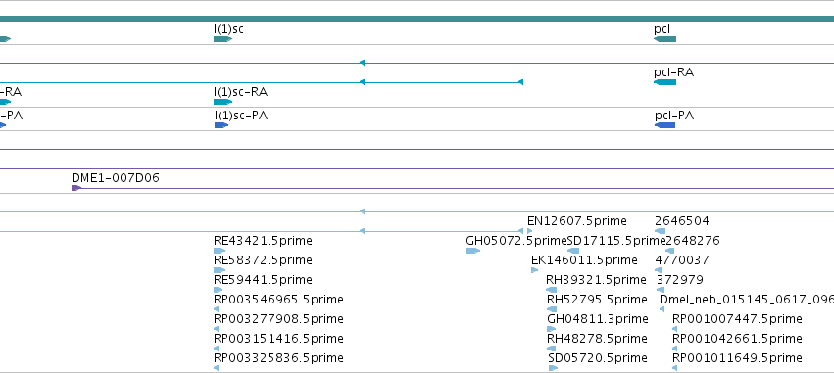Select the RP001007447.5prime feature label

pos(737,319)
